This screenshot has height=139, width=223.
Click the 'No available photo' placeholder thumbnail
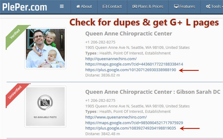45,107
